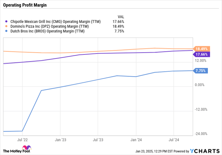Click the orange 18.49% end-of-line tag

pos(201,49)
